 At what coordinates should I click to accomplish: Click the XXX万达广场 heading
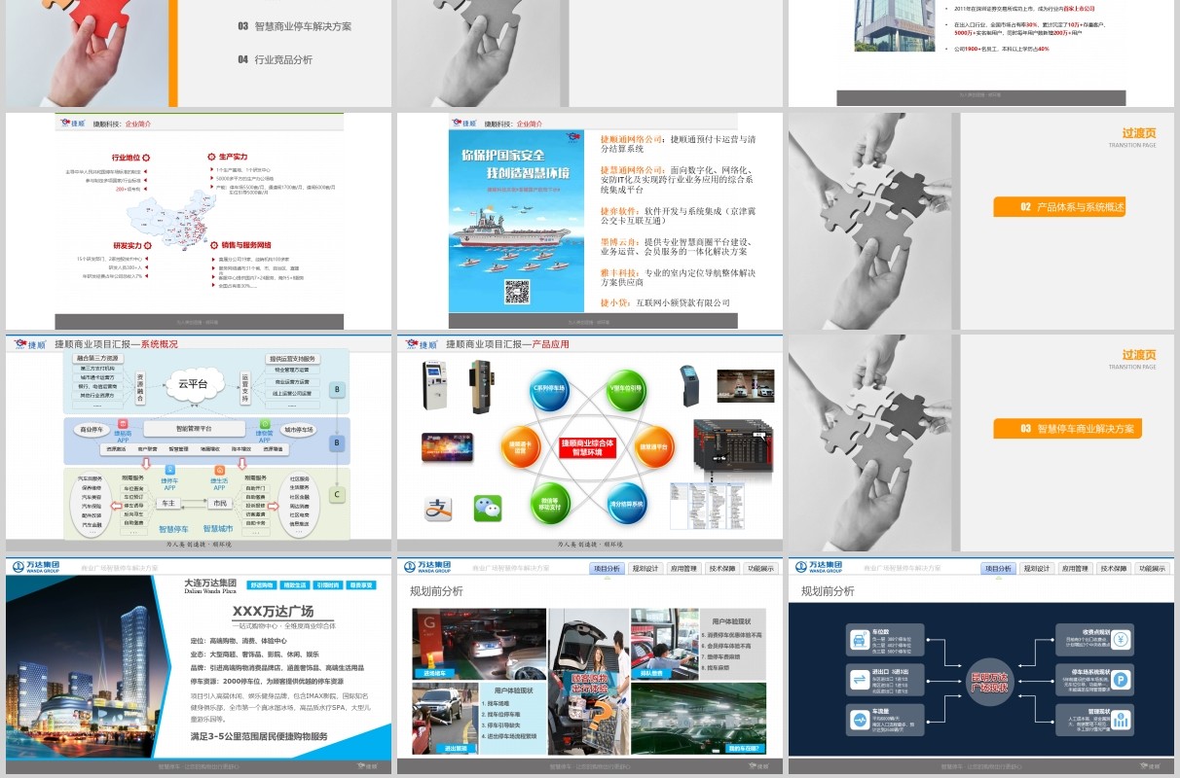tap(272, 612)
